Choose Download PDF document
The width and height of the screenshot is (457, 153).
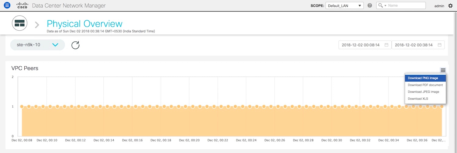pyautogui.click(x=425, y=85)
